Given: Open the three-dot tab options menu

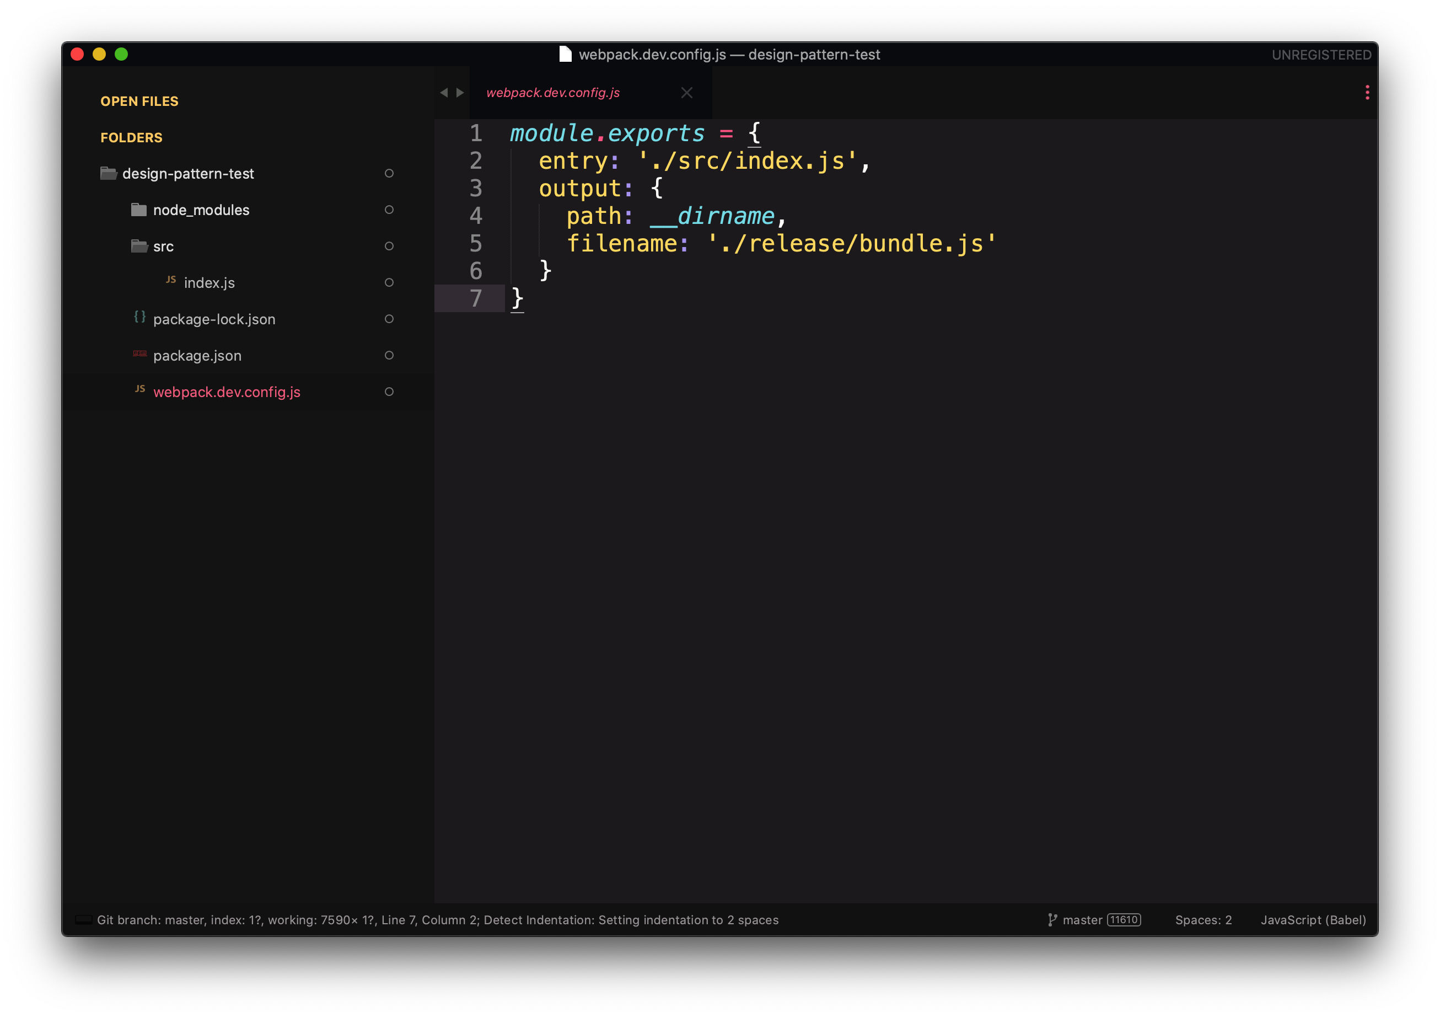Looking at the screenshot, I should tap(1367, 93).
